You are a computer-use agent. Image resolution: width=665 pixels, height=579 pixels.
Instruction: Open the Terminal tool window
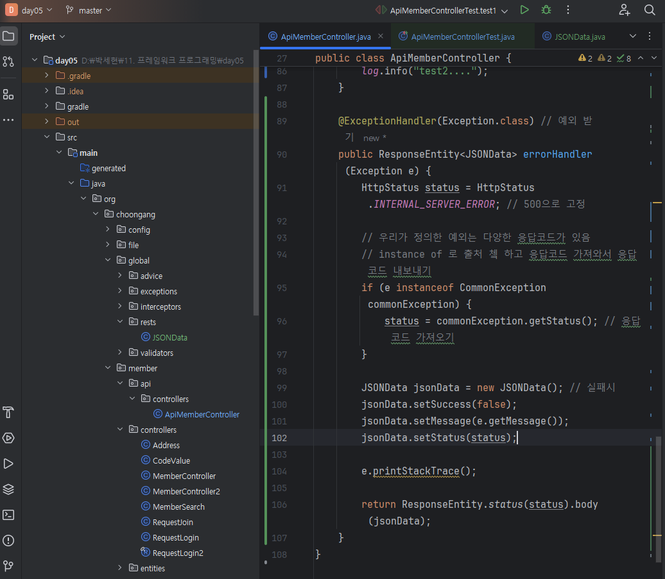point(8,515)
